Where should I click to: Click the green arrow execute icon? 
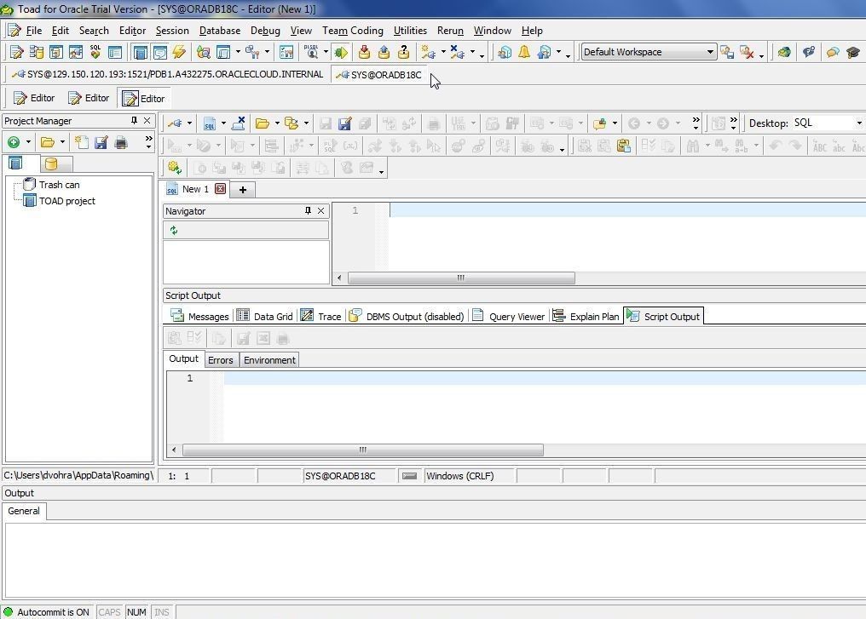[x=341, y=53]
